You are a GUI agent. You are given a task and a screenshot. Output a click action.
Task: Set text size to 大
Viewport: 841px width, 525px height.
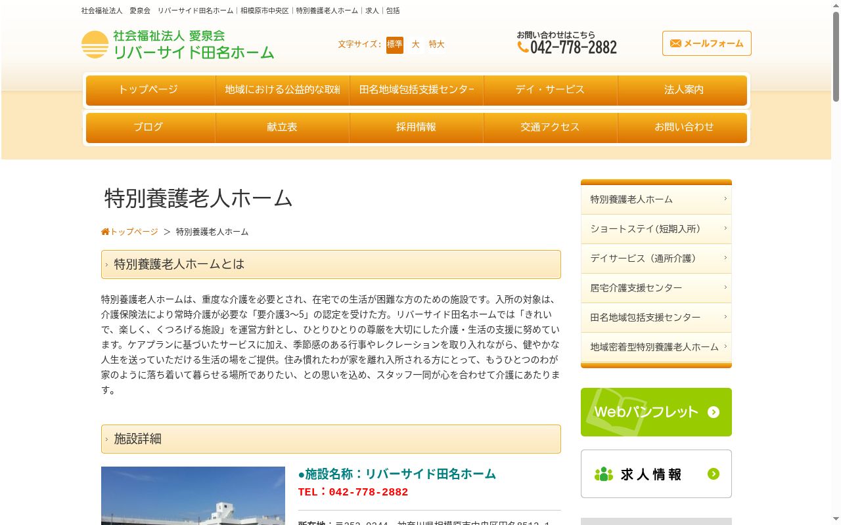415,45
